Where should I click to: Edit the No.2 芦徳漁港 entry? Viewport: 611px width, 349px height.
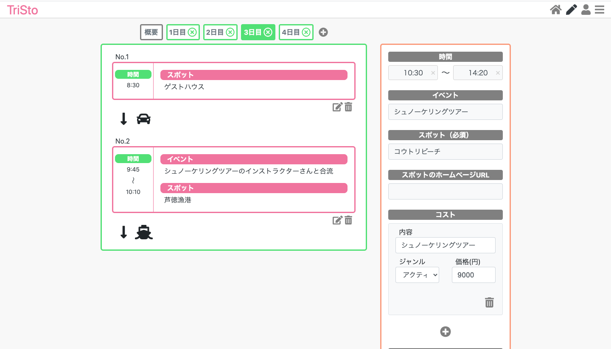(x=337, y=220)
